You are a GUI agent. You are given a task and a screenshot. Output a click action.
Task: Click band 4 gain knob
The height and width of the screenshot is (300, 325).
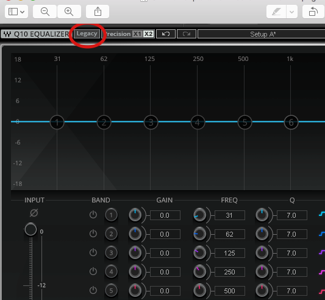(x=135, y=271)
